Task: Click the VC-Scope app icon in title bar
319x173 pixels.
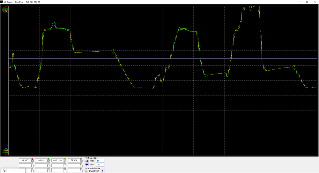Action: (2, 2)
